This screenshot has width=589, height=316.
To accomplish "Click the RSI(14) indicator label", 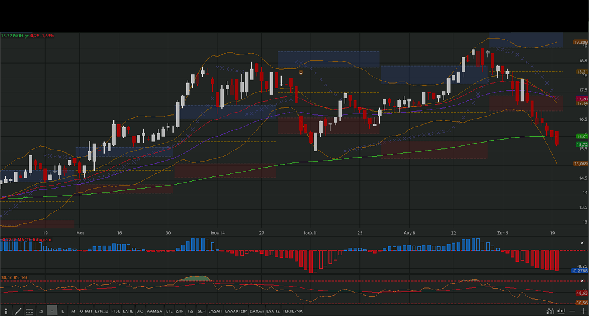I will pos(14,277).
